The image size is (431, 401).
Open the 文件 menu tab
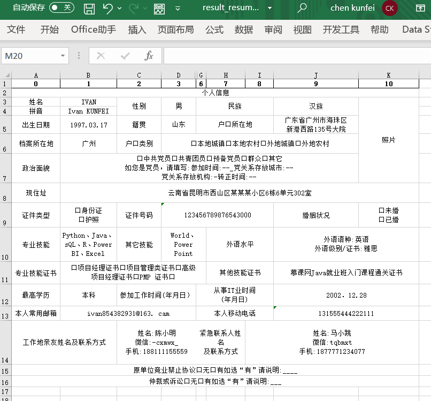[x=16, y=29]
